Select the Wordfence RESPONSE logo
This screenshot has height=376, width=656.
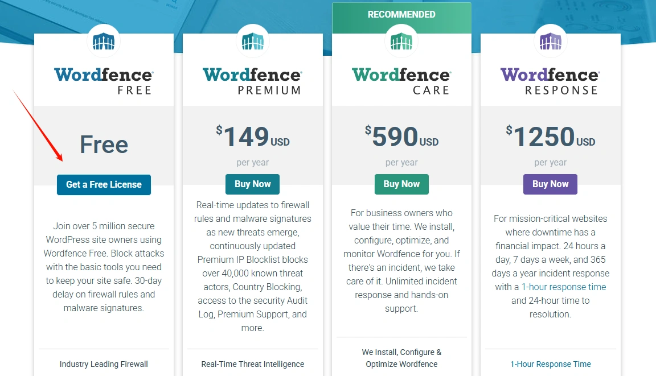pos(550,80)
